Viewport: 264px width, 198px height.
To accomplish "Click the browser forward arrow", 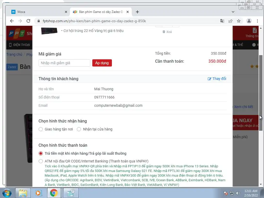I will click(x=20, y=21).
